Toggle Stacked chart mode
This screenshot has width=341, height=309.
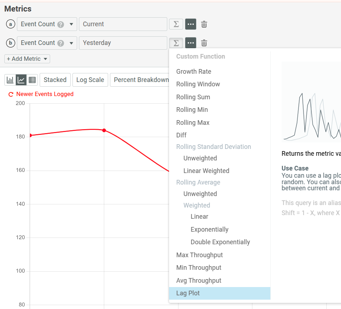(55, 80)
